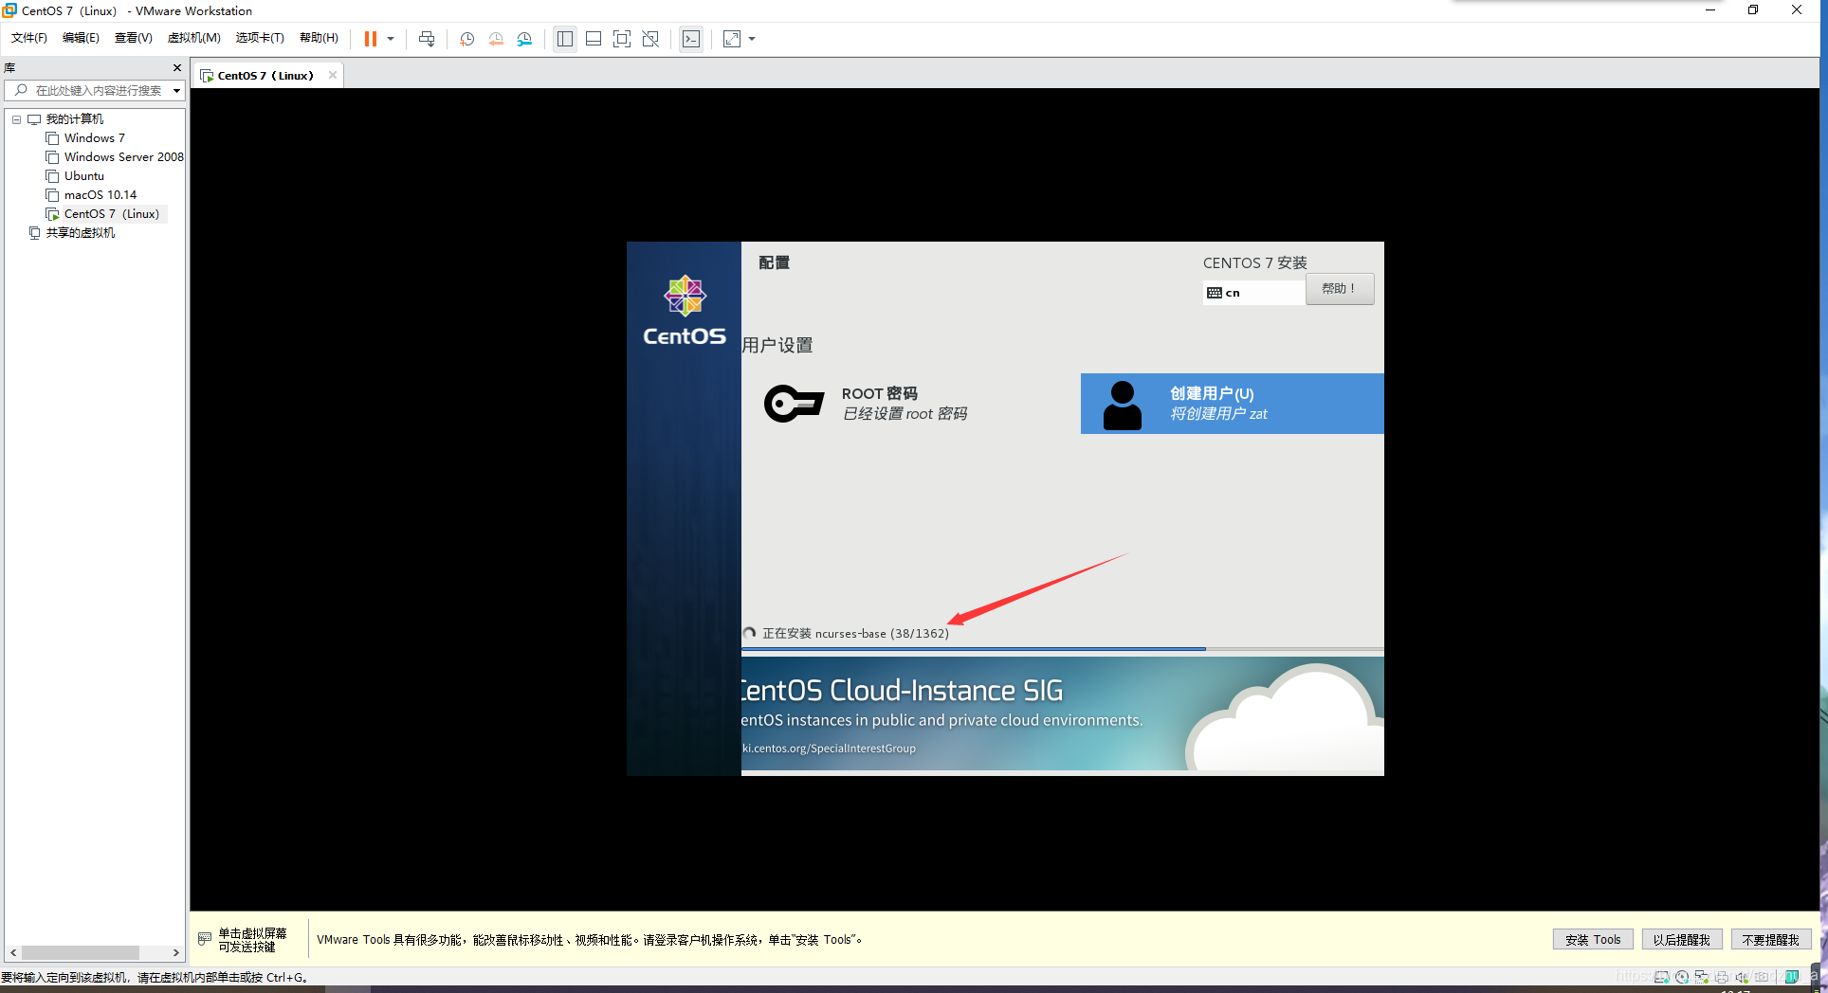The width and height of the screenshot is (1828, 993).
Task: Click the 安装 Tools button
Action: click(1593, 940)
